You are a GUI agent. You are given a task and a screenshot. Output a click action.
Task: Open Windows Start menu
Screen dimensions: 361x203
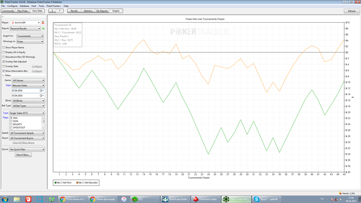pyautogui.click(x=5, y=199)
